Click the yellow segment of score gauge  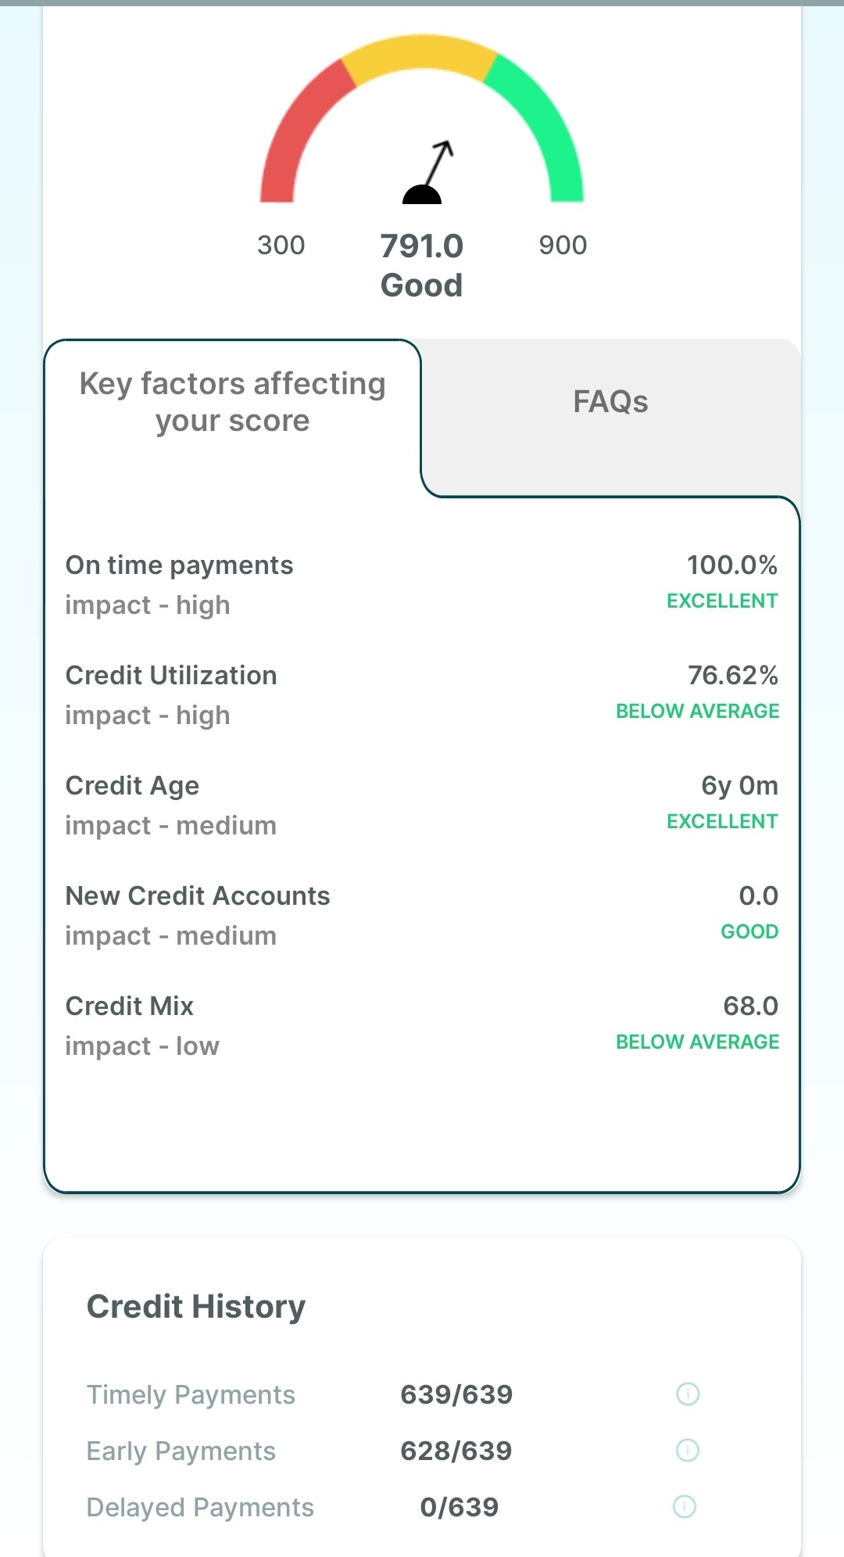point(421,55)
